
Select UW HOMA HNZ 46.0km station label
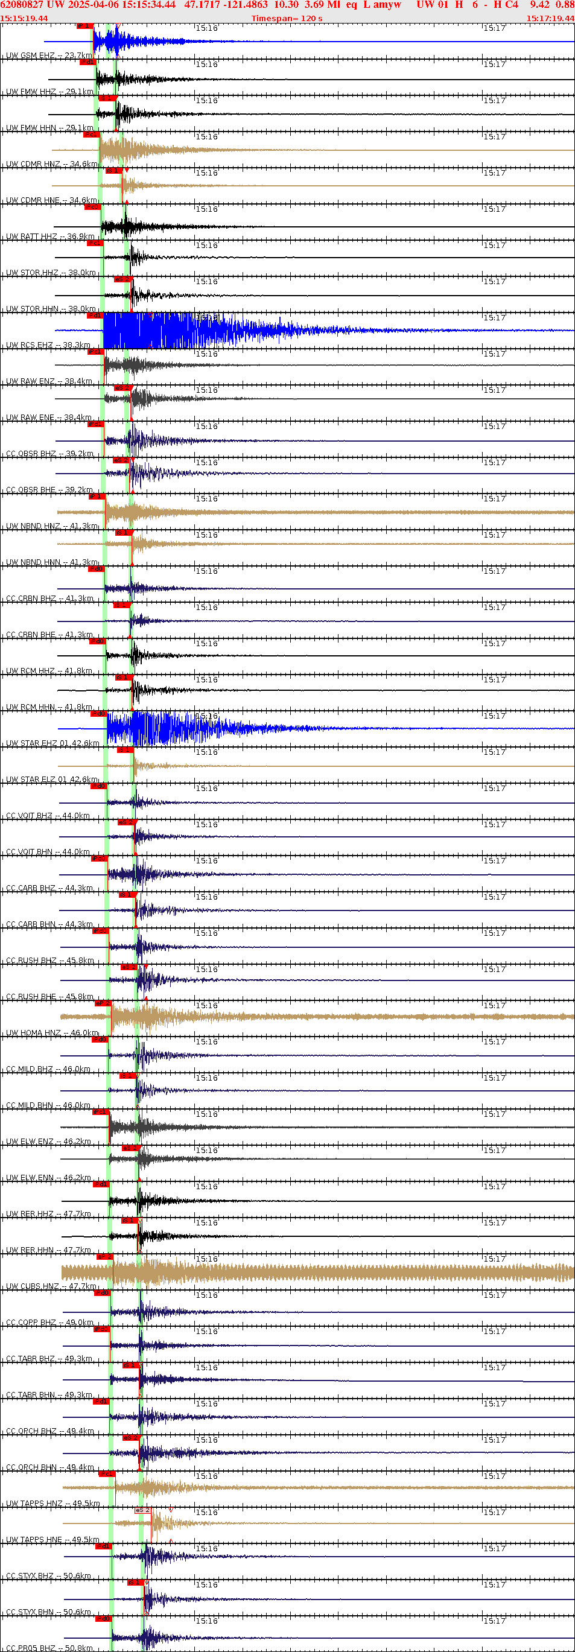point(52,1033)
